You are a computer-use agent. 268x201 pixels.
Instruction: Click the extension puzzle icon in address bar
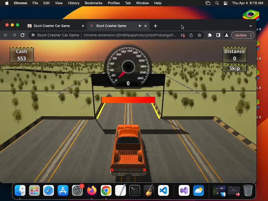[x=33, y=35]
